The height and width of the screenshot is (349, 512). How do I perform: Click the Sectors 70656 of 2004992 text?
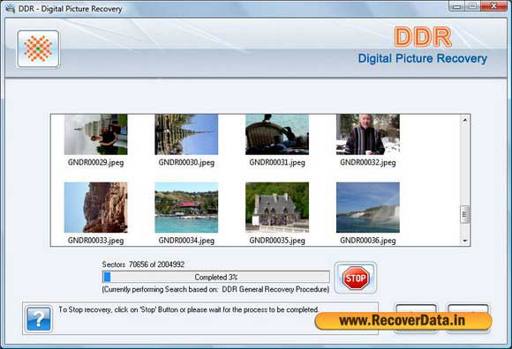tap(143, 264)
